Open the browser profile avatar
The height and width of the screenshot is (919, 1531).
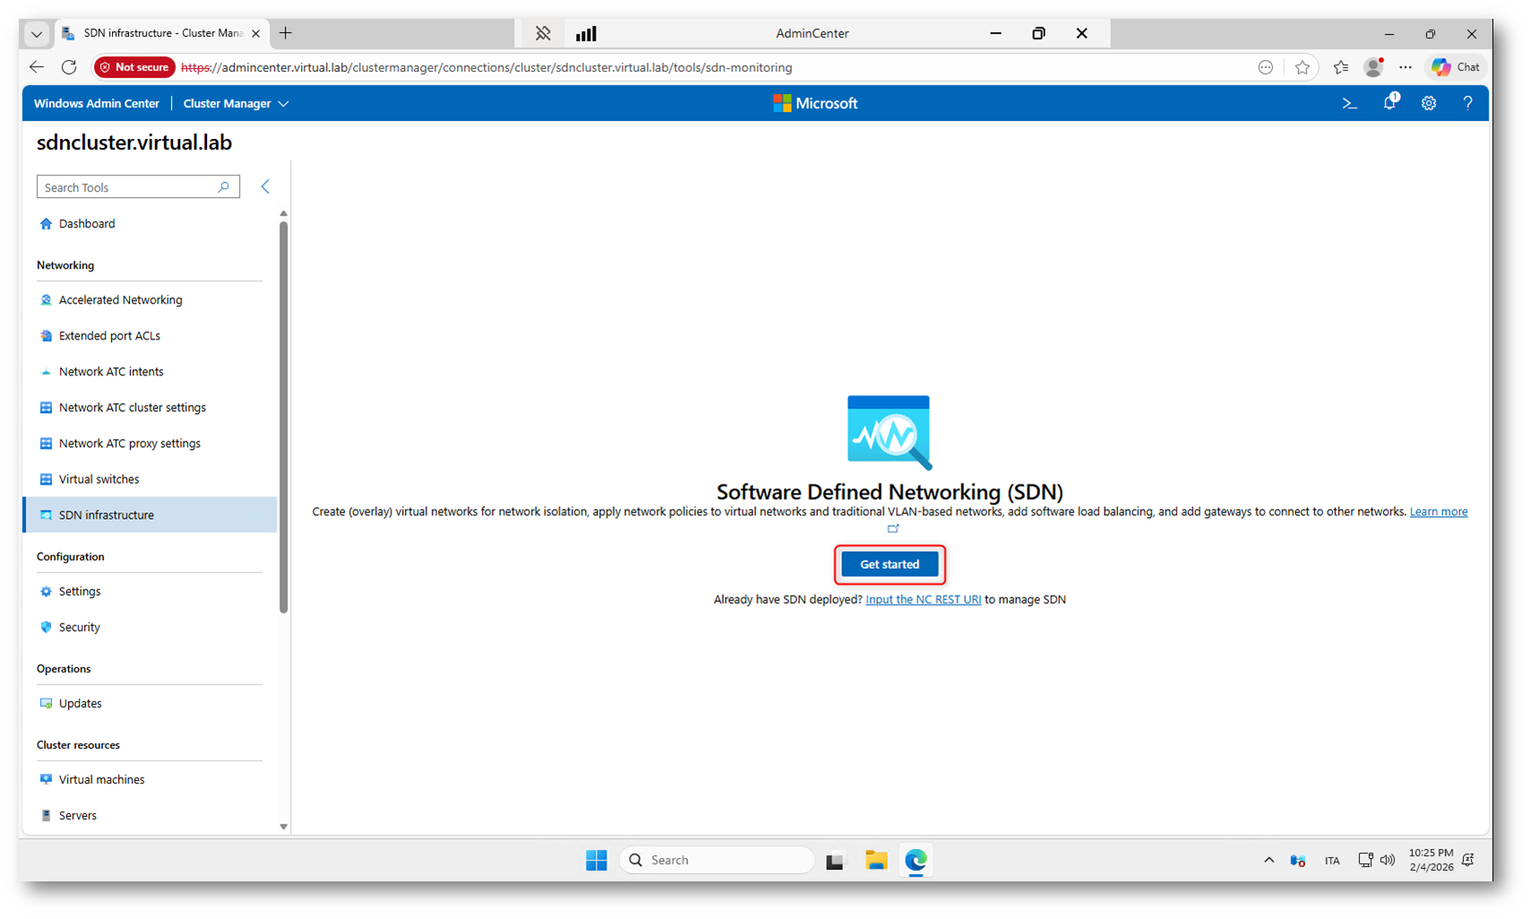tap(1373, 67)
